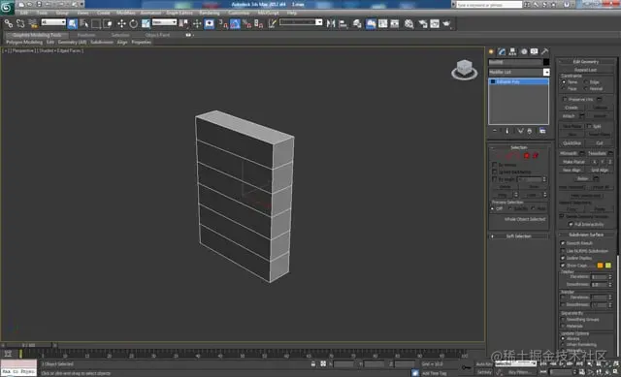Toggle the Smooth Result checkbox
Screen dimensions: 621x377
pos(563,243)
